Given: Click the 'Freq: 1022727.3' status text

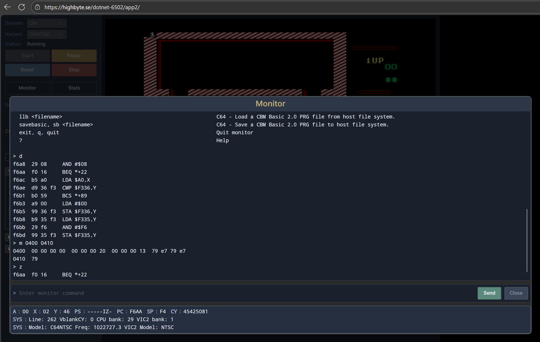Looking at the screenshot, I should (97, 327).
